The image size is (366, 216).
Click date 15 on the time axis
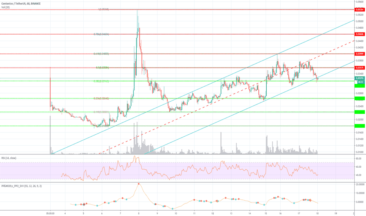point(265,213)
